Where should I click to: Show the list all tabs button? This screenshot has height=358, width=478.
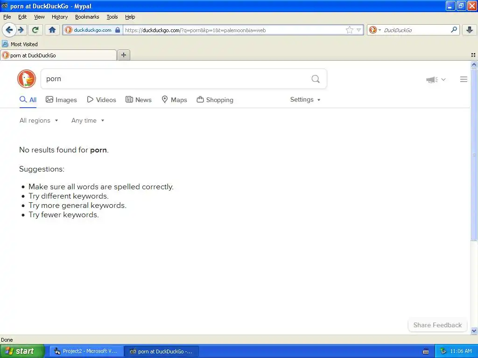[x=473, y=55]
